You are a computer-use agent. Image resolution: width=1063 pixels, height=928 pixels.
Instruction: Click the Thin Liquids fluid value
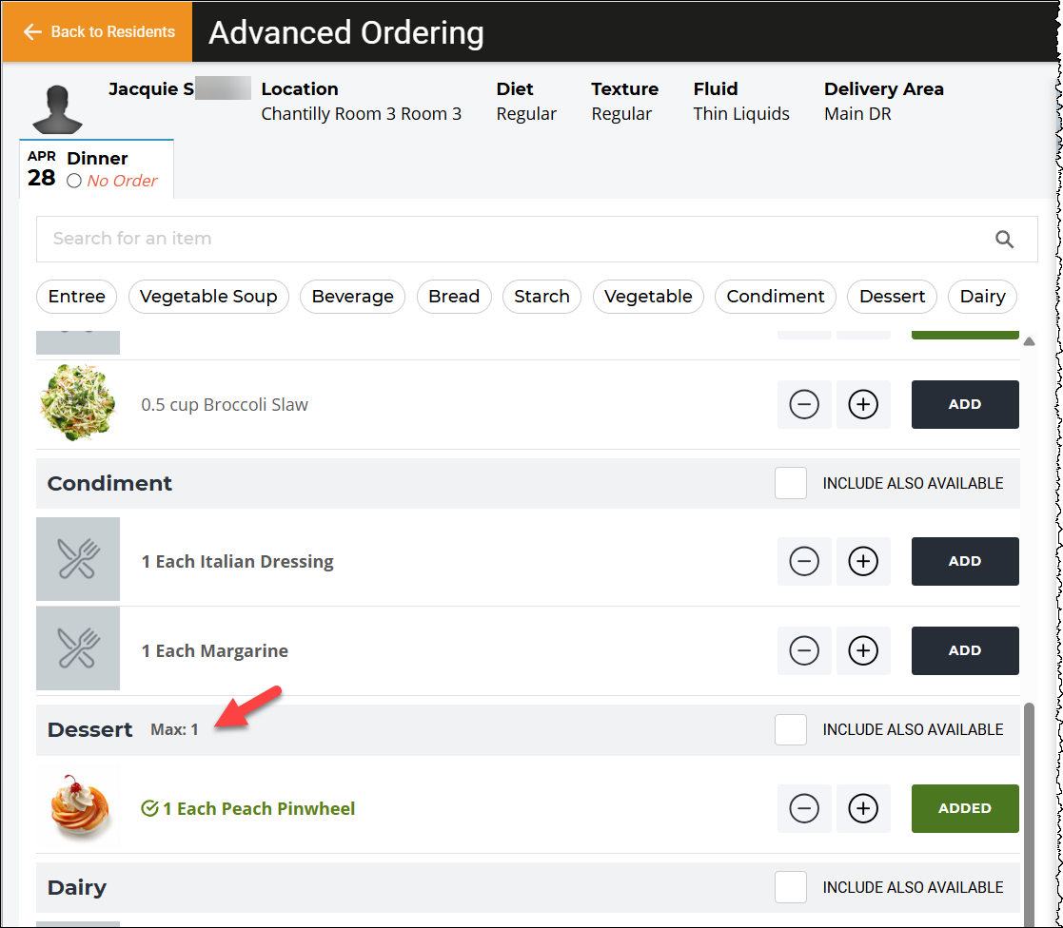click(741, 114)
